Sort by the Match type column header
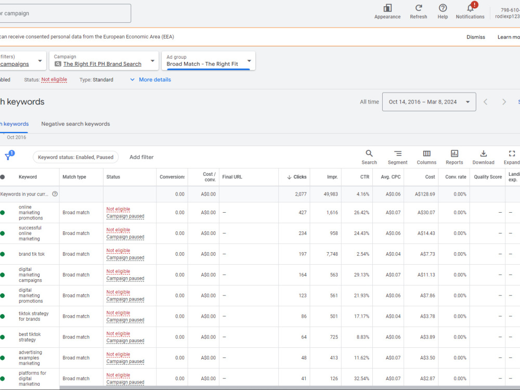 [74, 177]
